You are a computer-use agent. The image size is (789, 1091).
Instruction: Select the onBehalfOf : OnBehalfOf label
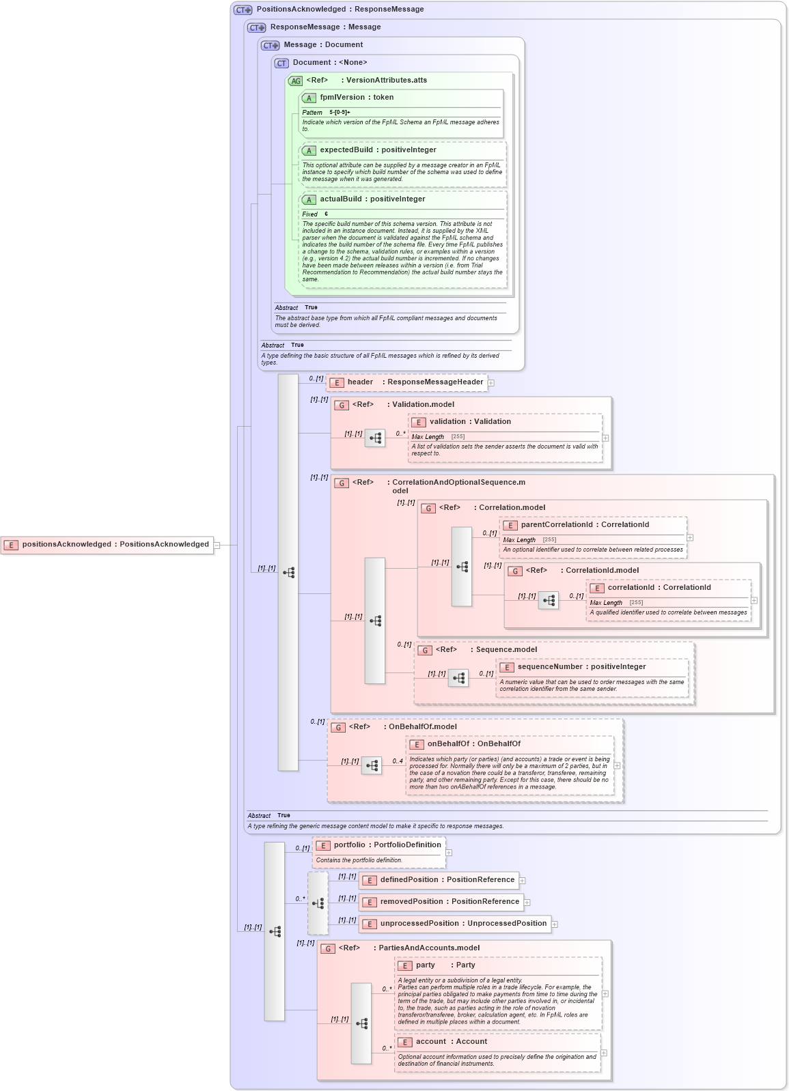tap(474, 744)
